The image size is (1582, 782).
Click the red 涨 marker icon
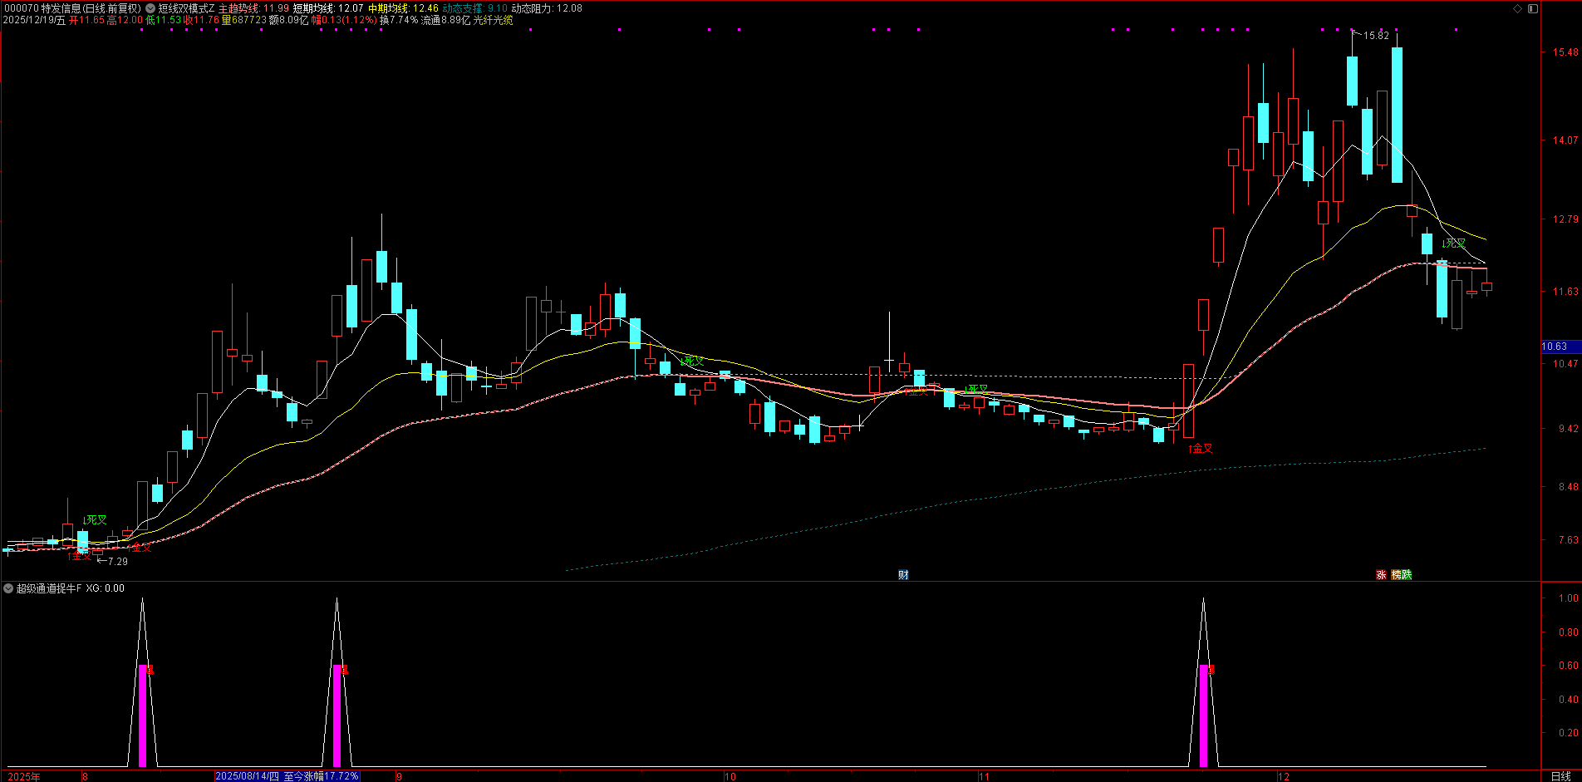1381,574
